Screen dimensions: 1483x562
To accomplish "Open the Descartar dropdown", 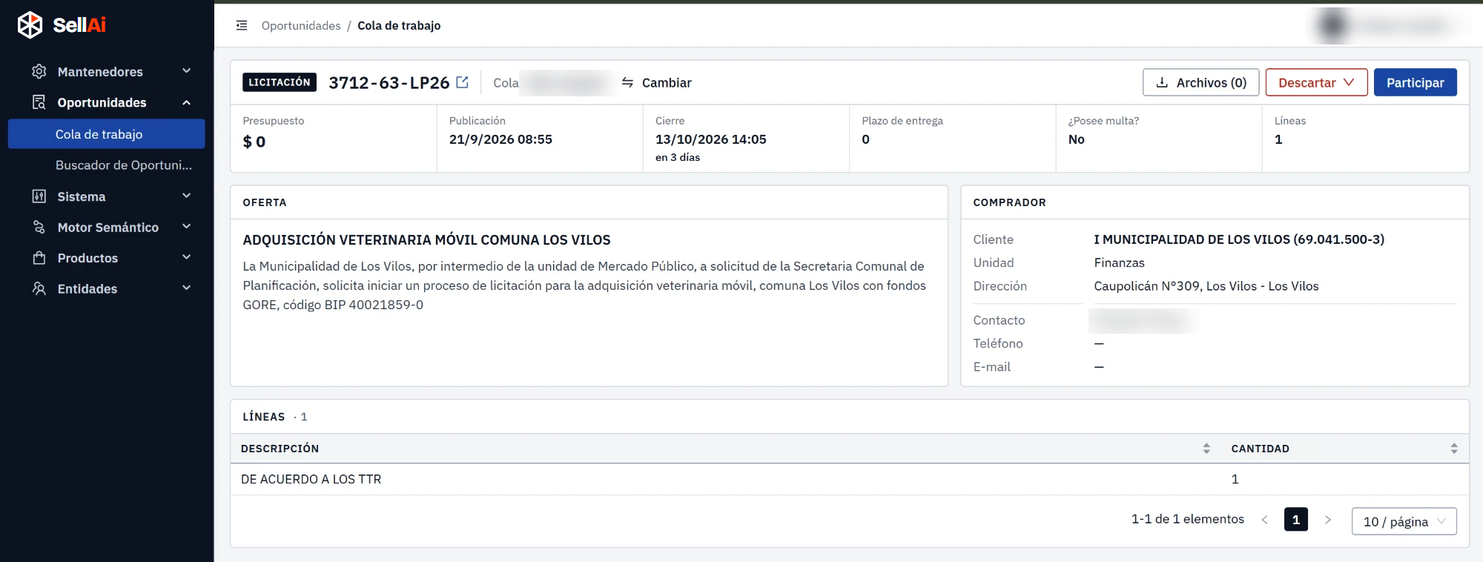I will pyautogui.click(x=1316, y=82).
